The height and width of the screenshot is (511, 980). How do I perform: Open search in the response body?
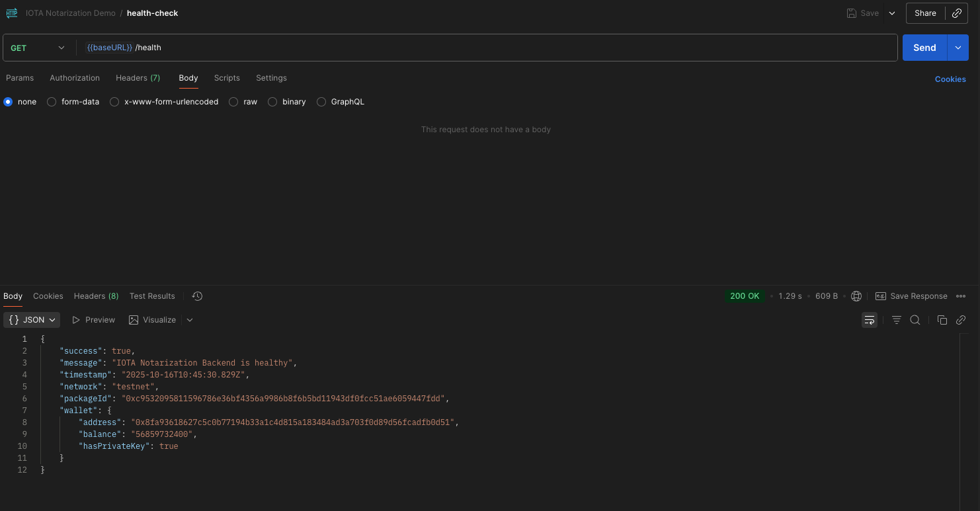point(915,320)
